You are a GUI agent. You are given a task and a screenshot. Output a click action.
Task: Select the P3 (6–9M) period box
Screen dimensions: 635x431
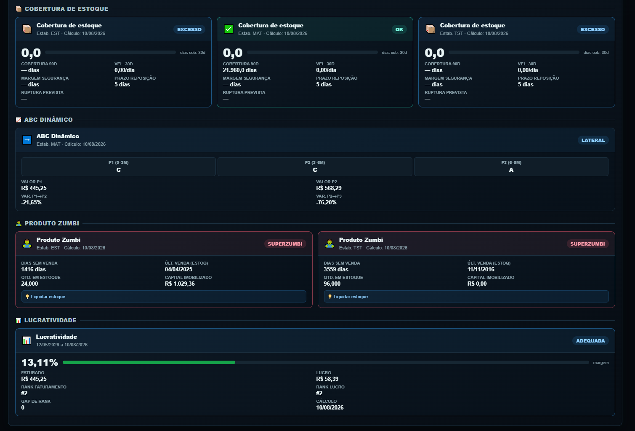(x=511, y=166)
